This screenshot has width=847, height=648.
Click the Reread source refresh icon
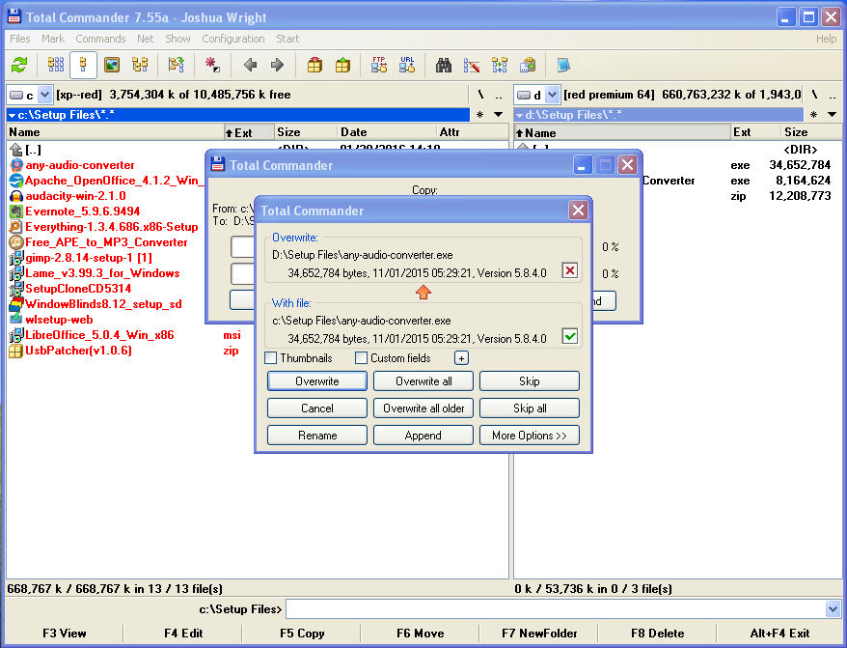pos(18,66)
